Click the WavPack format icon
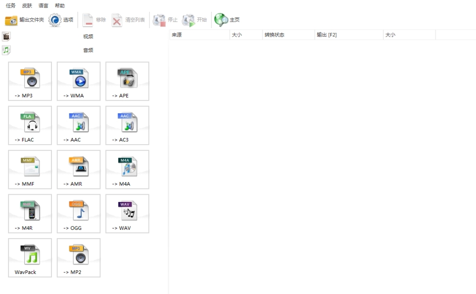The width and height of the screenshot is (476, 294). 30,257
